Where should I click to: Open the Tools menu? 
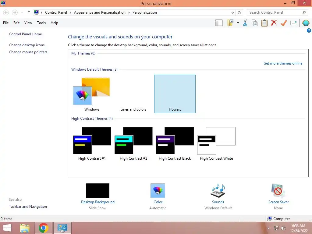pyautogui.click(x=41, y=23)
